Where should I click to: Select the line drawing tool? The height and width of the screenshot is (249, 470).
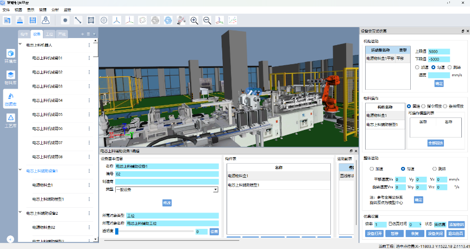(78, 21)
